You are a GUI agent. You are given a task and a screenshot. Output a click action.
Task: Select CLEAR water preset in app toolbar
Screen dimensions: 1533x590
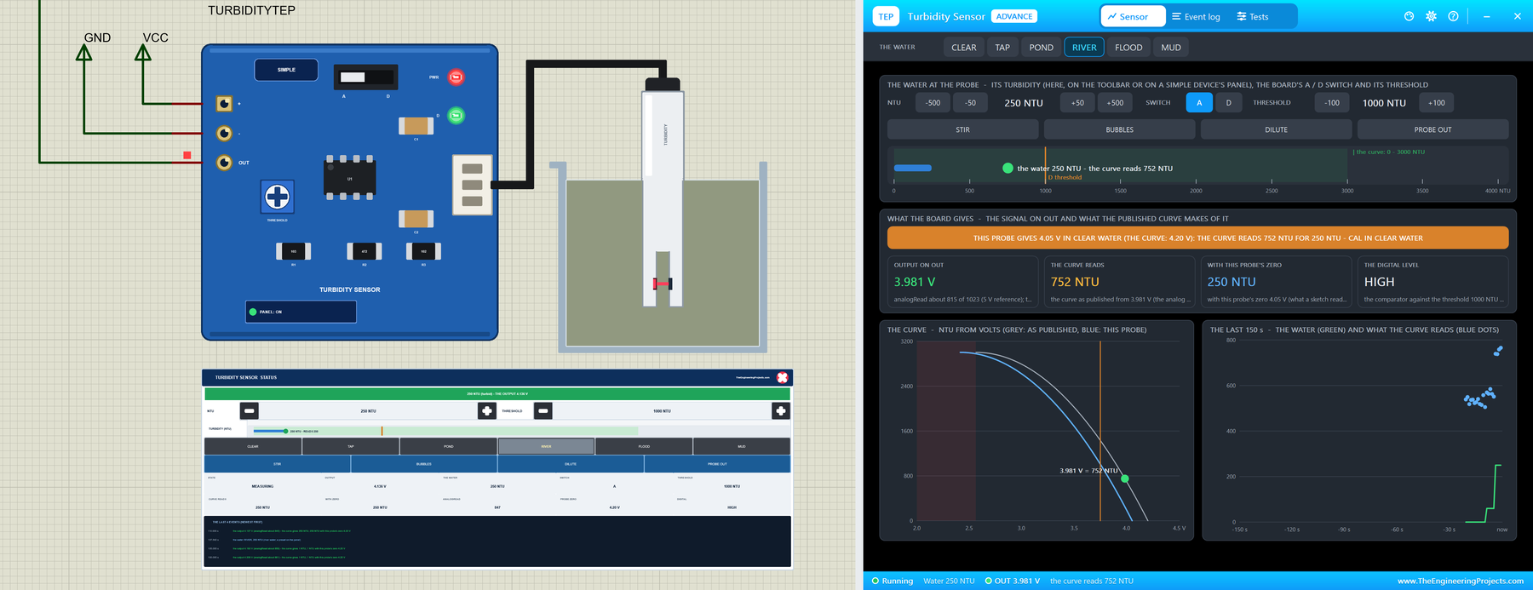coord(963,48)
